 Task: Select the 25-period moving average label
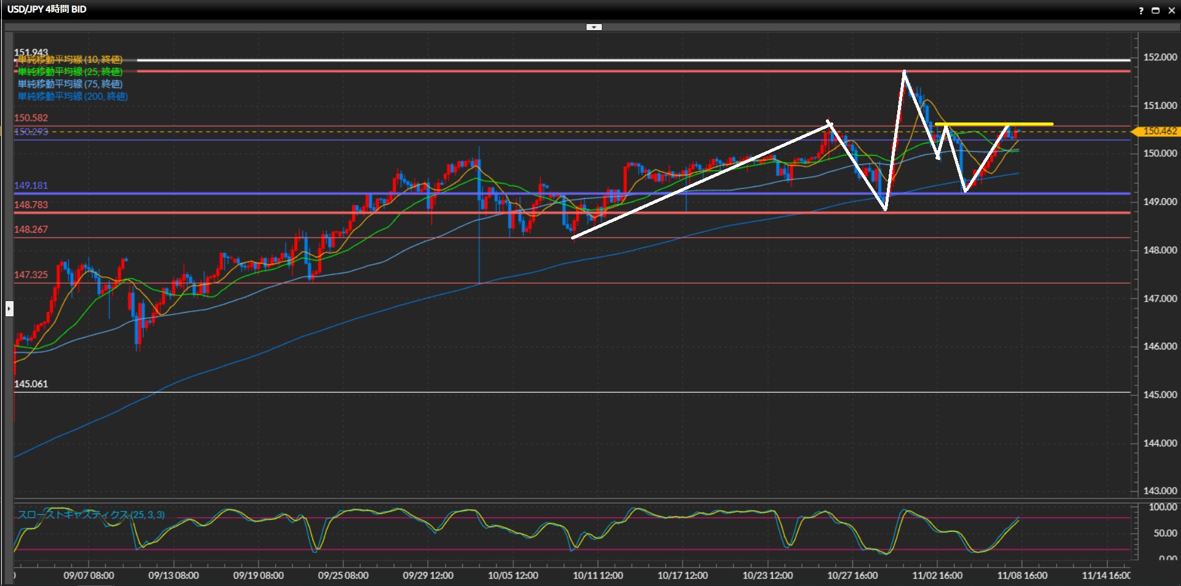(70, 72)
